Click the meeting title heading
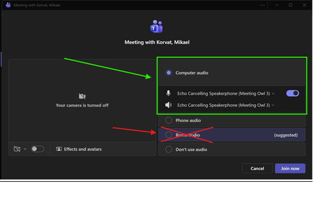Image resolution: width=315 pixels, height=203 pixels. 157,42
